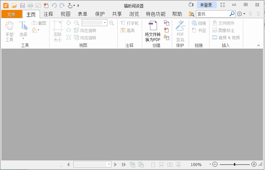Click previous search result arrow

tap(250, 14)
